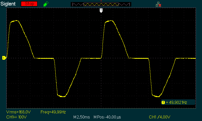
Task: Click the green trigger-ready probe icon
Action: pyautogui.click(x=46, y=4)
